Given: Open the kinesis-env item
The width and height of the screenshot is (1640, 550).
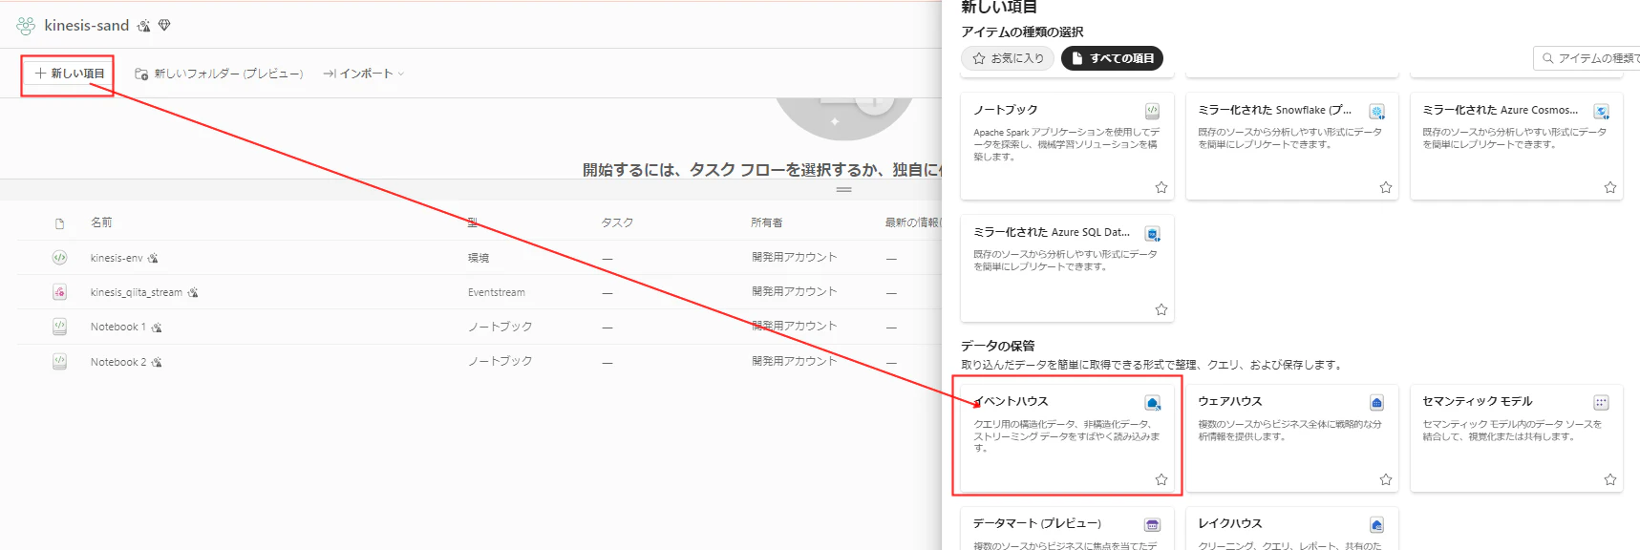Looking at the screenshot, I should 117,258.
